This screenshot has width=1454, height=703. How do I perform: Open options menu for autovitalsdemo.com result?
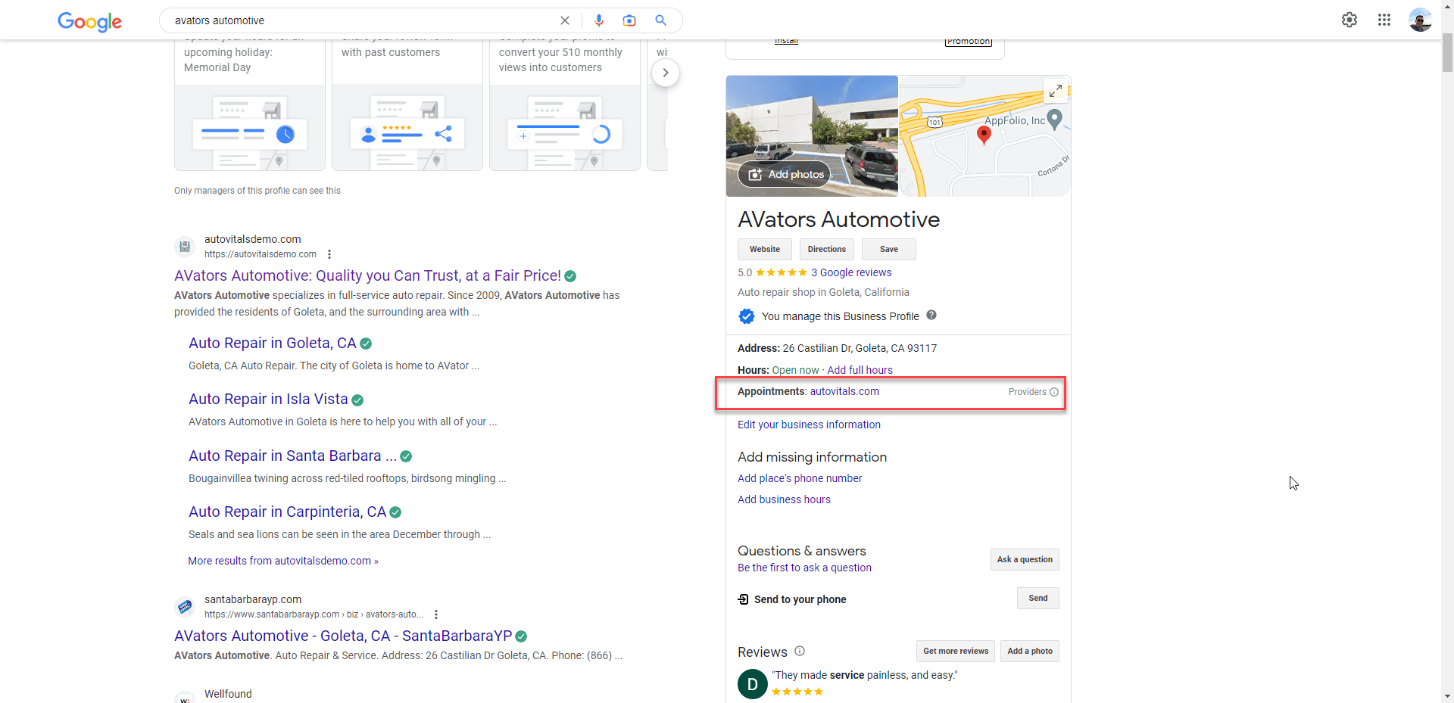click(329, 254)
